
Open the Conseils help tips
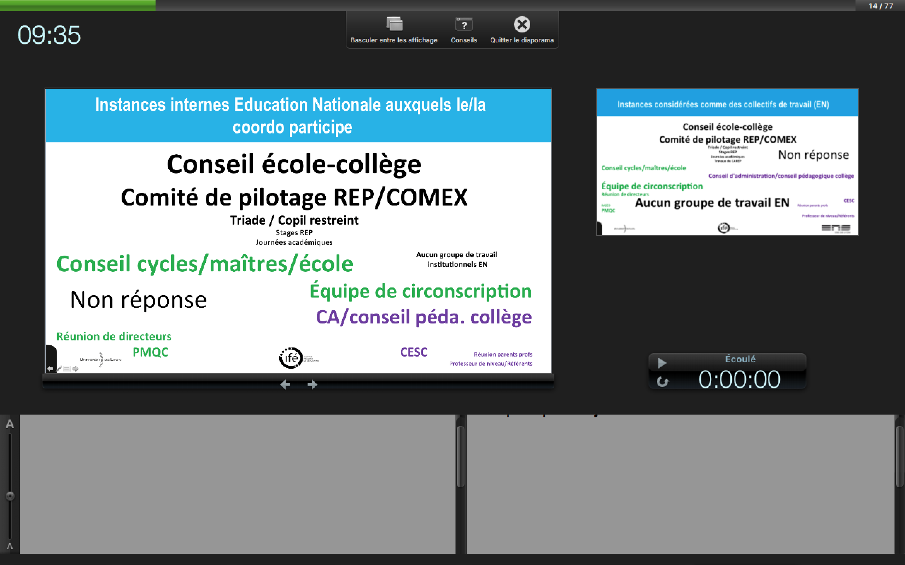[x=464, y=25]
